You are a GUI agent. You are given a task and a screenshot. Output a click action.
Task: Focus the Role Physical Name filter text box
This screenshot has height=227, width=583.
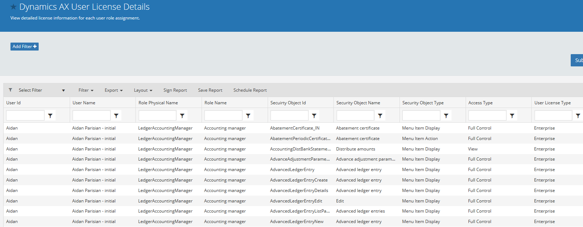click(157, 115)
